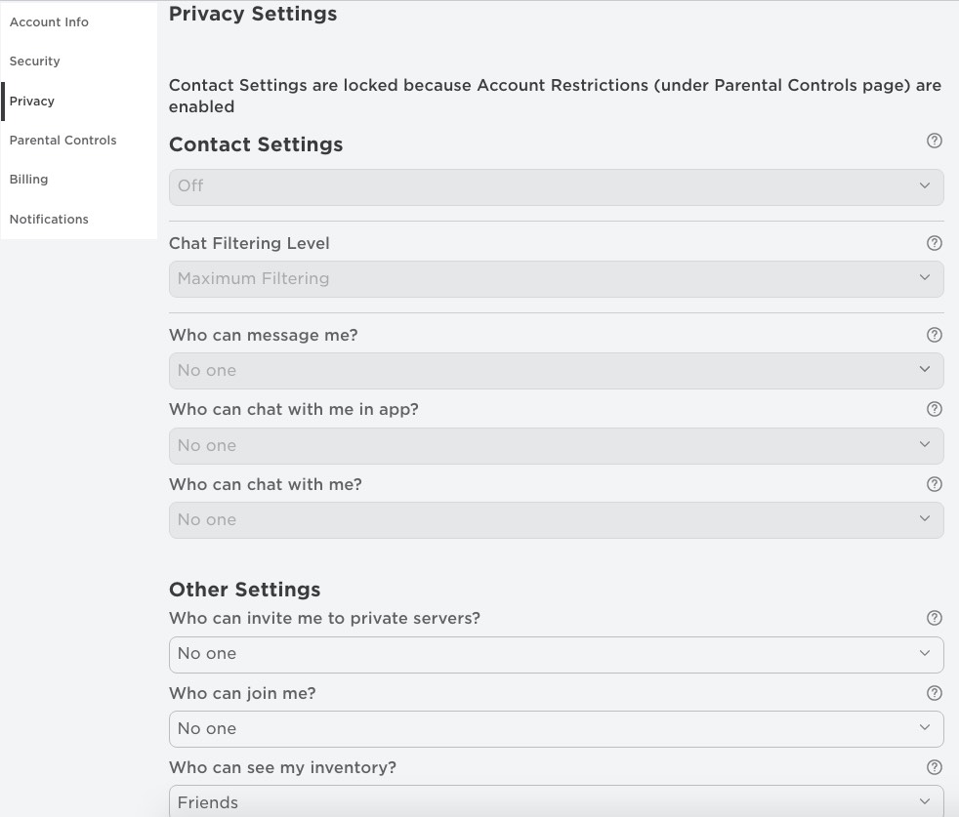Expand the 'Who can join me?' dropdown
Screen dimensions: 959x817
(x=556, y=728)
